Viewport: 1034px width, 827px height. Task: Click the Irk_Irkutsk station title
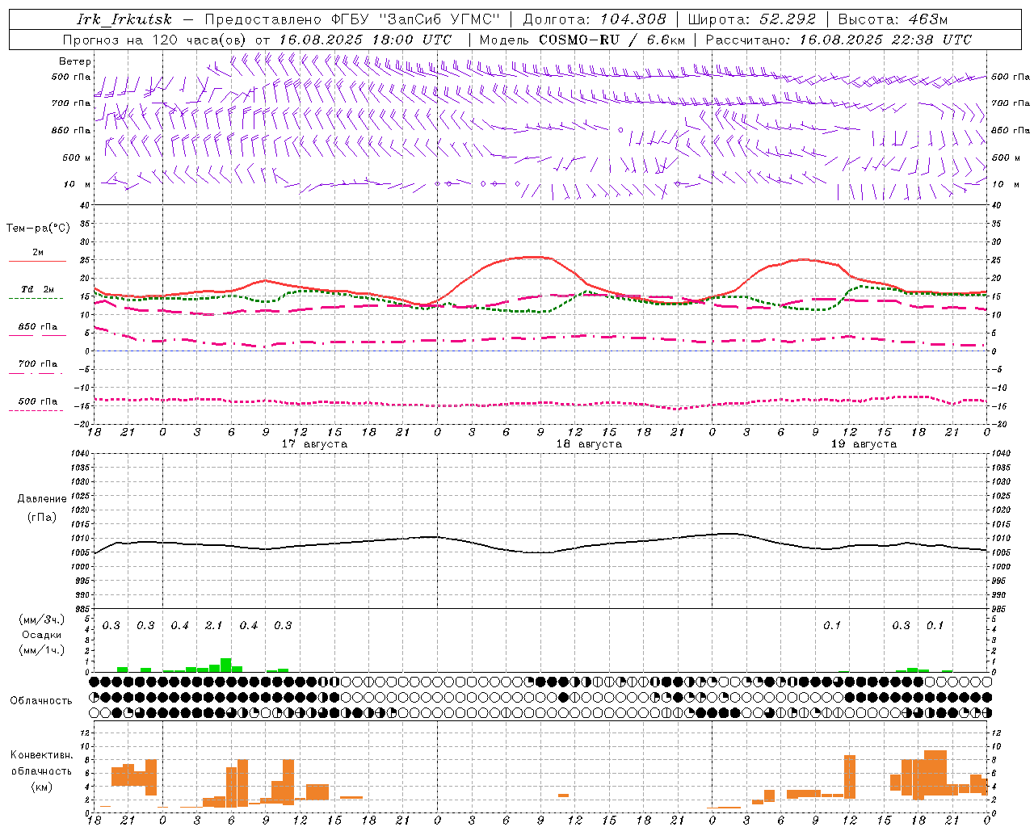coord(124,19)
